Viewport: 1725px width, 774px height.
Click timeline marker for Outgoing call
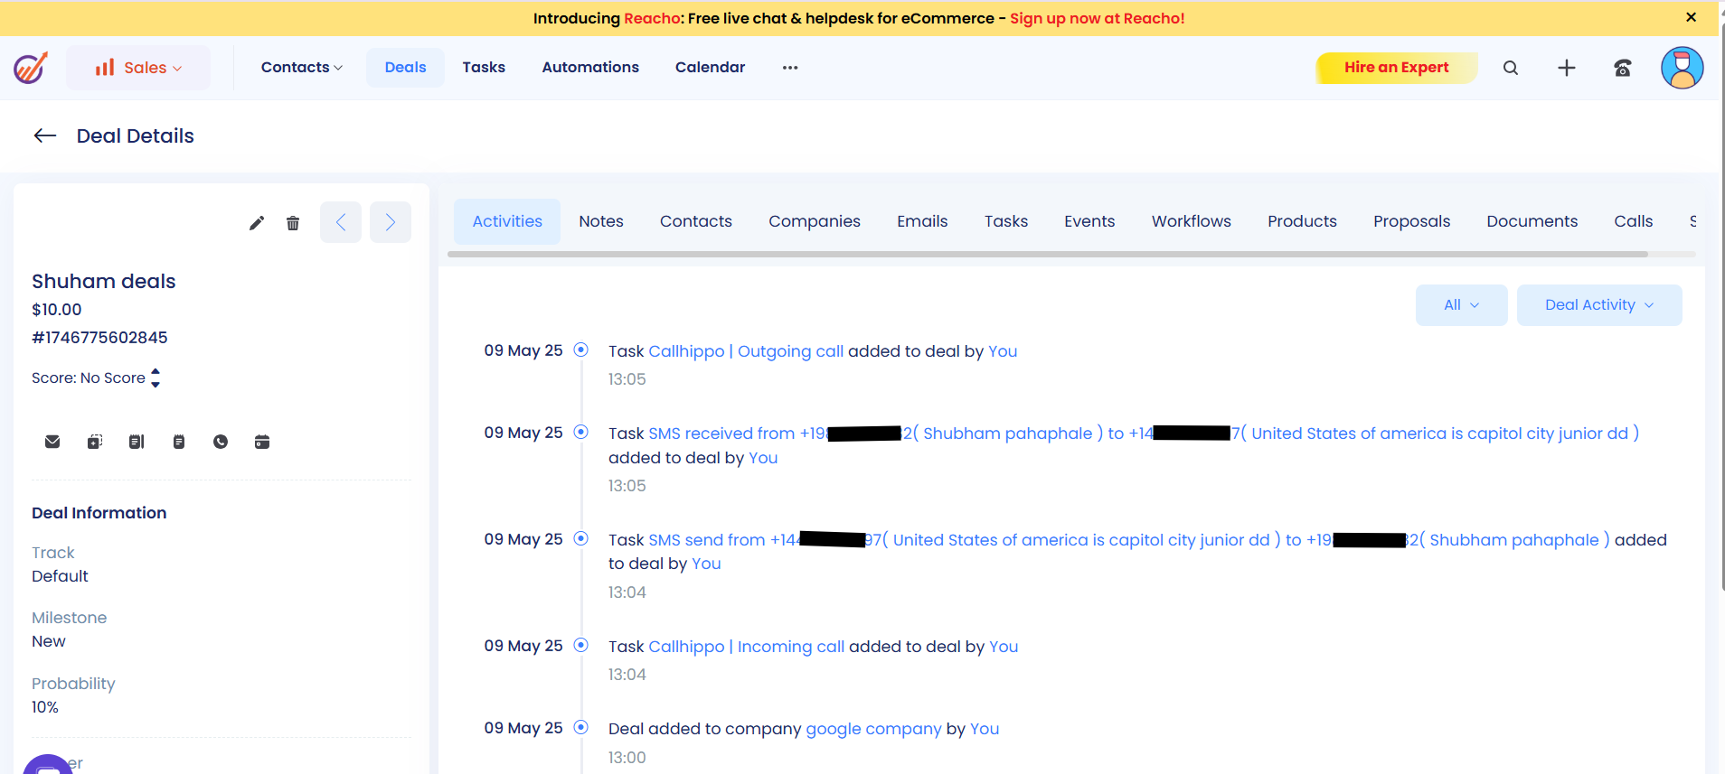(581, 350)
